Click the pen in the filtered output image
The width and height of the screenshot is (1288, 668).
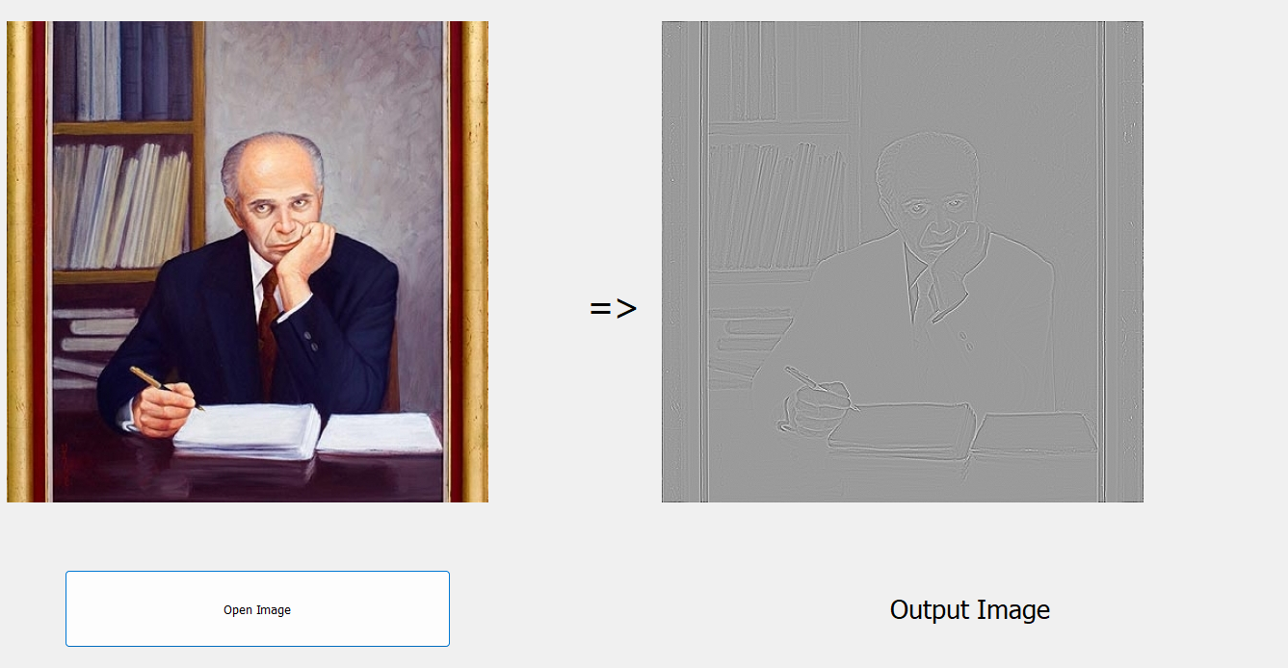pyautogui.click(x=820, y=388)
